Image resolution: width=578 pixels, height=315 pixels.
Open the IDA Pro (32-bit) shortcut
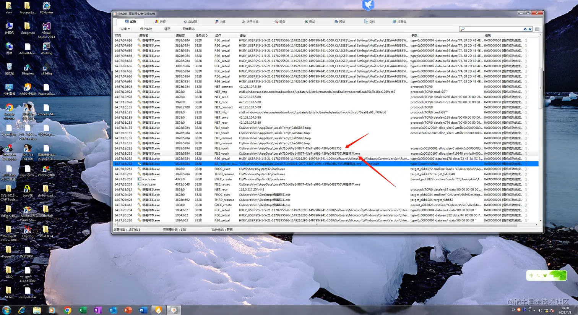click(28, 111)
